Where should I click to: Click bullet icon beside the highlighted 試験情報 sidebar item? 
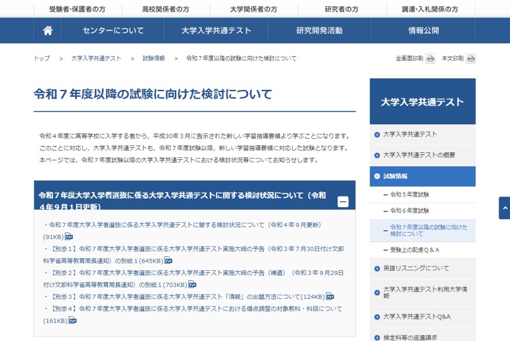(377, 176)
